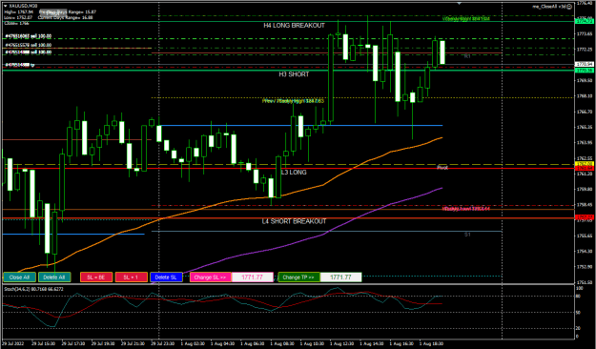
Task: Click the SL + 1 button
Action: tap(132, 277)
